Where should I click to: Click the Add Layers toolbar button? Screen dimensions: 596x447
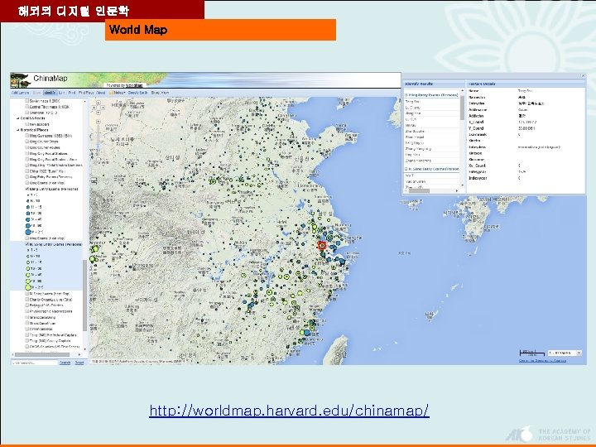[x=21, y=93]
